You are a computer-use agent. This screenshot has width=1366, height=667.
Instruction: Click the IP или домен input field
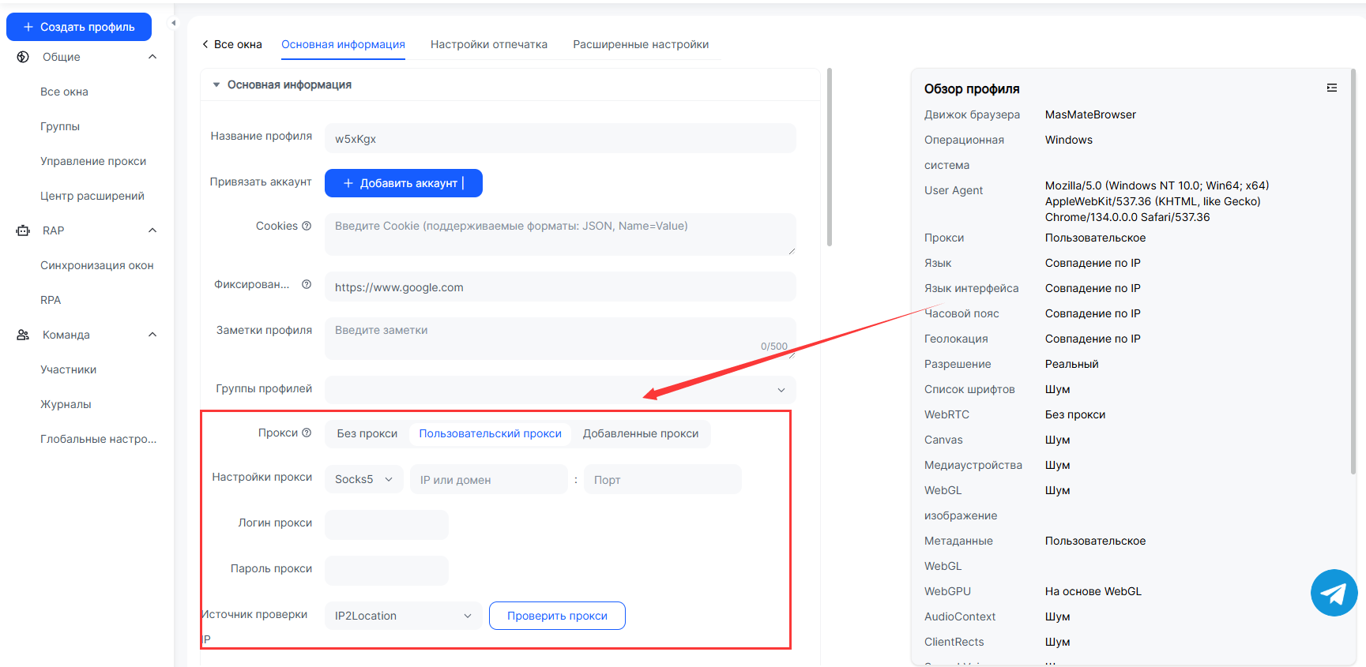click(488, 479)
